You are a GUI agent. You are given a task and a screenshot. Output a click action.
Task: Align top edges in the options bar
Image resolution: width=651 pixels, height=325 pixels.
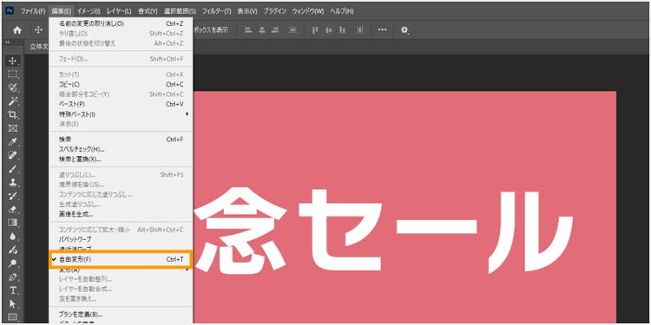pos(315,29)
